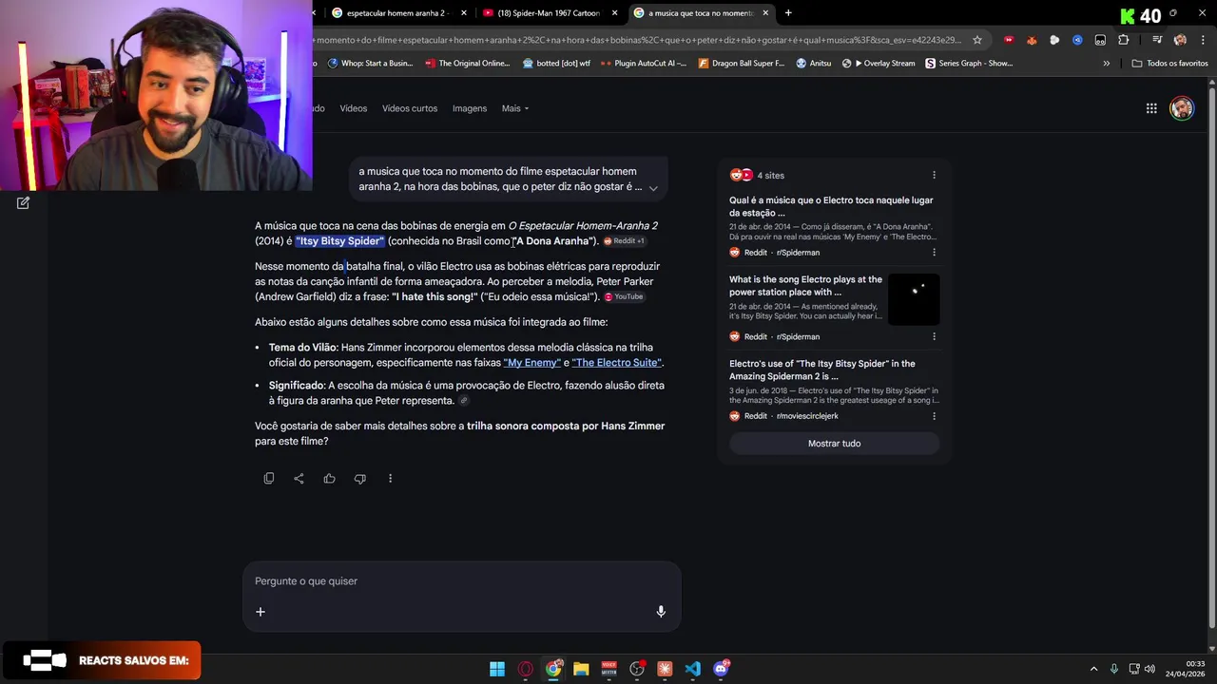Copy the AI answer with copy icon

269,479
